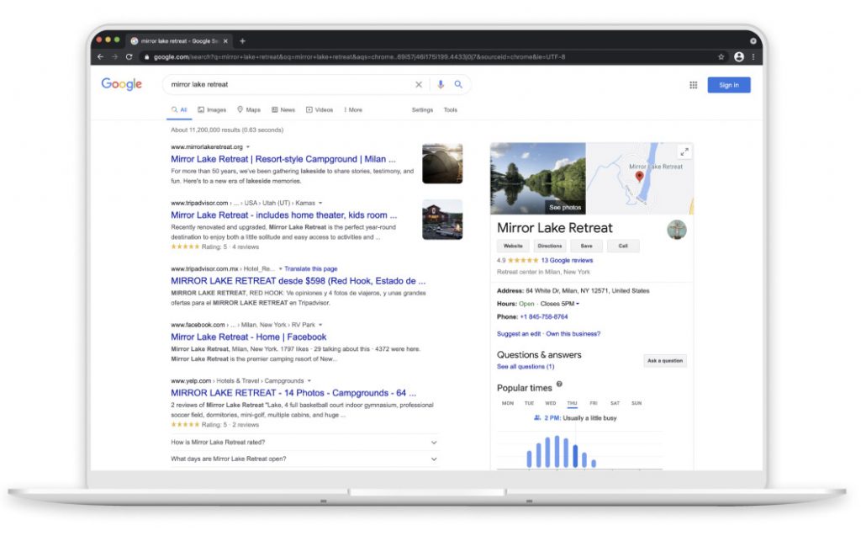This screenshot has height=557, width=861.
Task: Click the magnifier search button
Action: [458, 85]
